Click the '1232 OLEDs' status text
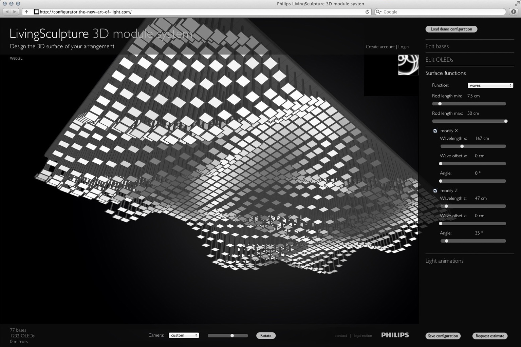 tap(22, 336)
